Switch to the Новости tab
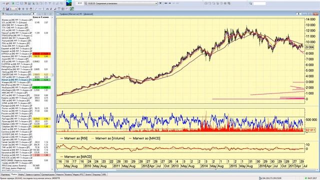Screen dimensions: 320x180 click(x=60, y=174)
